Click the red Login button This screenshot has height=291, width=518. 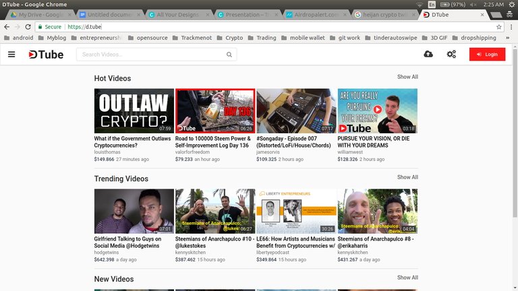pos(487,55)
